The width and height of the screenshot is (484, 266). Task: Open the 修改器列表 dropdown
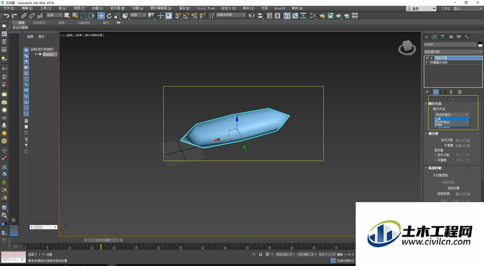(453, 52)
